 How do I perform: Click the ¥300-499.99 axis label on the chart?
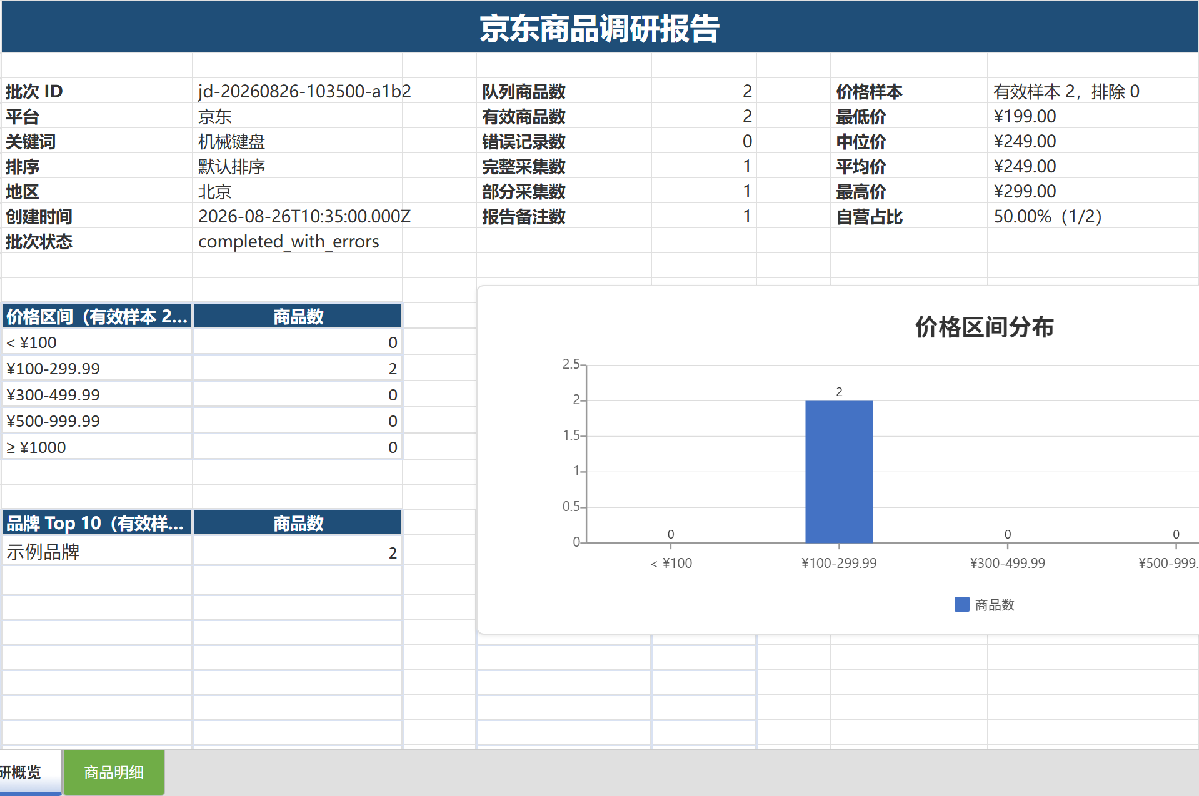[x=1008, y=563]
